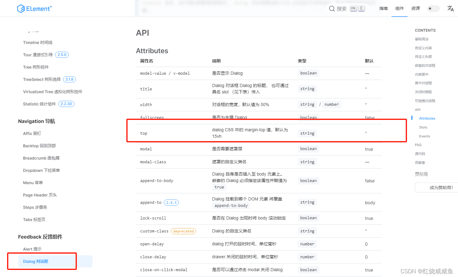458x277 pixels.
Task: Jump to 嵌套的对话框 in contents
Action: pos(425,65)
